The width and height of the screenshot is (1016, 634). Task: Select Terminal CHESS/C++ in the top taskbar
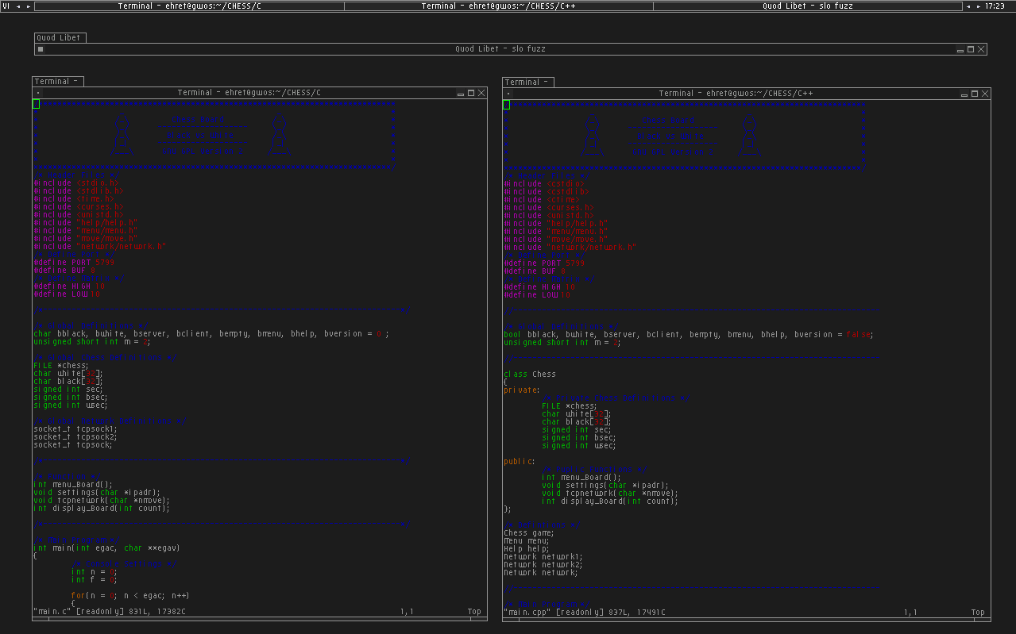(x=498, y=6)
